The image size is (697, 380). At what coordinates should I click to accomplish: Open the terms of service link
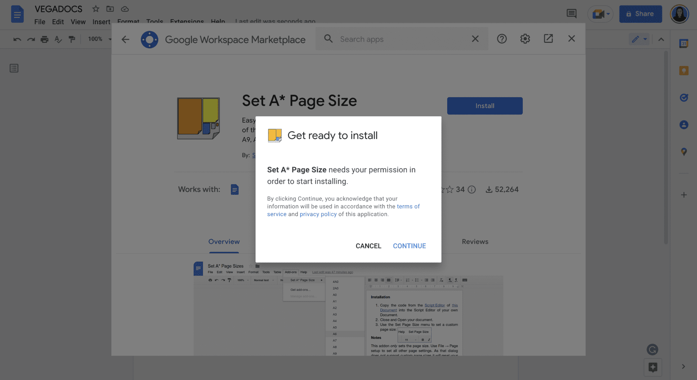[x=408, y=206]
